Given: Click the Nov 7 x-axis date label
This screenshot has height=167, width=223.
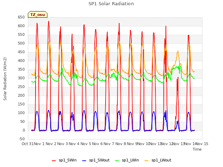Looking at the screenshot, I should click(109, 144).
